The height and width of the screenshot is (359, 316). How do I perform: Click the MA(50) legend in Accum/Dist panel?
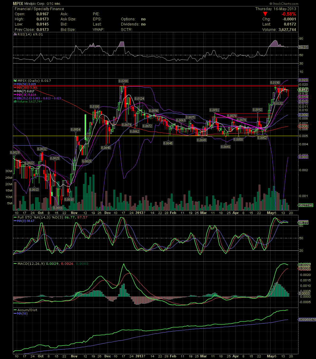coord(21,313)
